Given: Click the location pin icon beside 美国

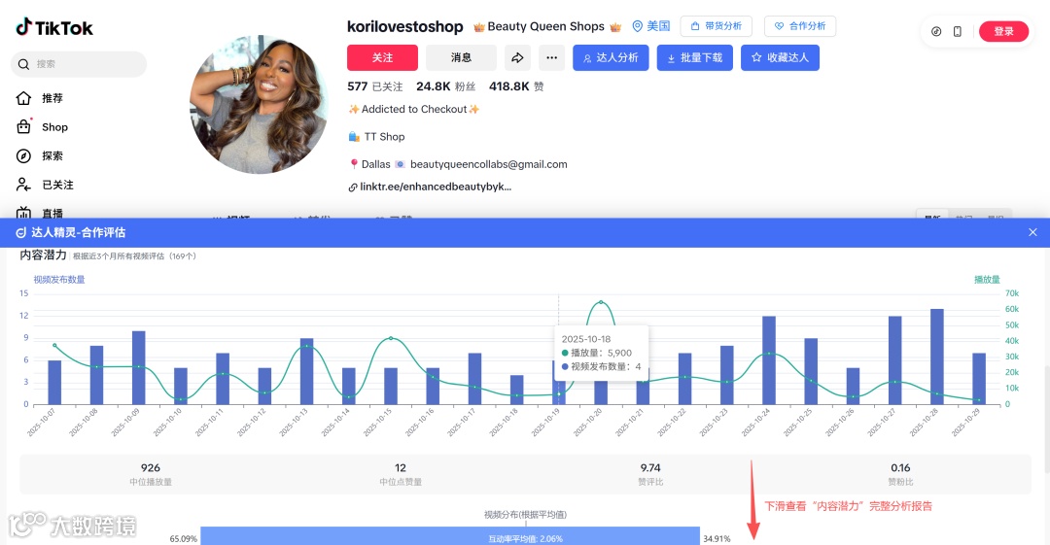Looking at the screenshot, I should [638, 26].
